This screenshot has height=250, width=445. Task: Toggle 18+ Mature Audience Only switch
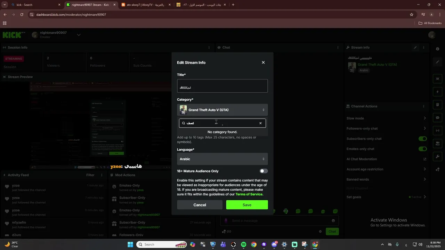(x=264, y=171)
